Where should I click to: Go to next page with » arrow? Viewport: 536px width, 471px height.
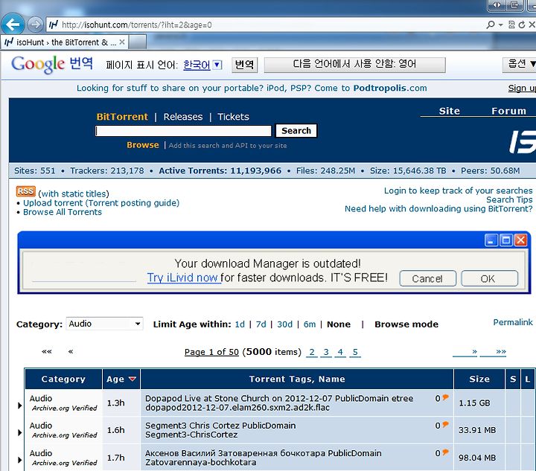click(x=465, y=351)
